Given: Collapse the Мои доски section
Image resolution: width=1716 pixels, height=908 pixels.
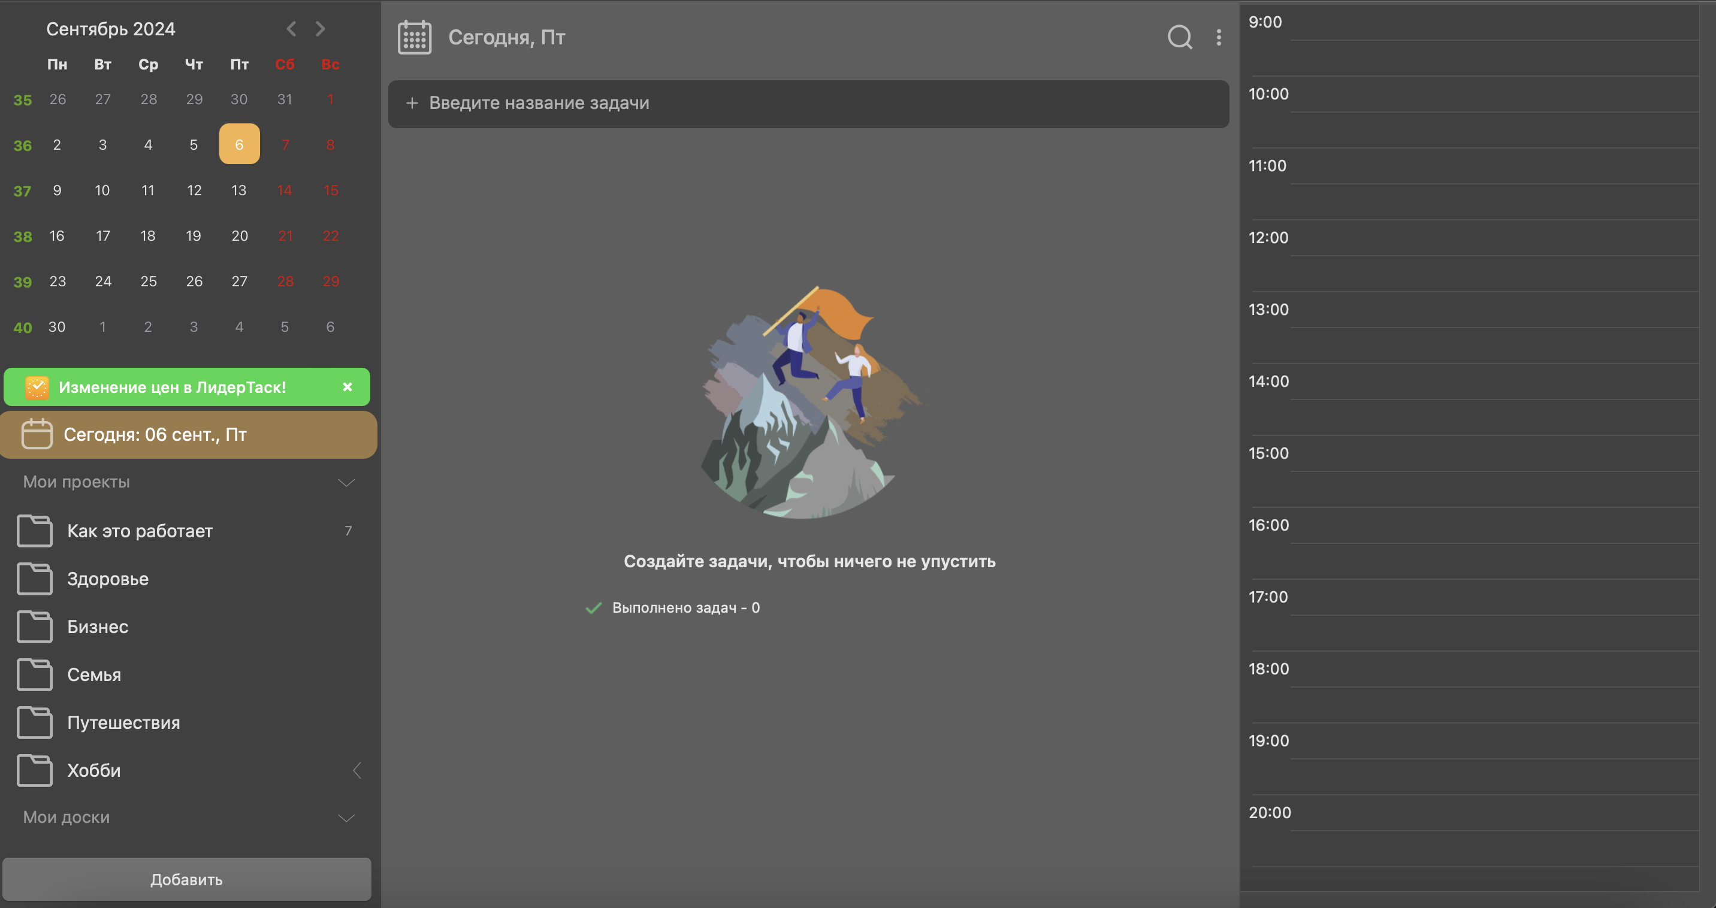Looking at the screenshot, I should tap(346, 818).
